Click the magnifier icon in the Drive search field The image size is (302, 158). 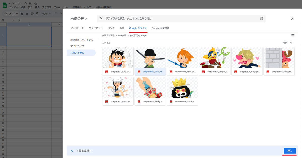point(101,19)
